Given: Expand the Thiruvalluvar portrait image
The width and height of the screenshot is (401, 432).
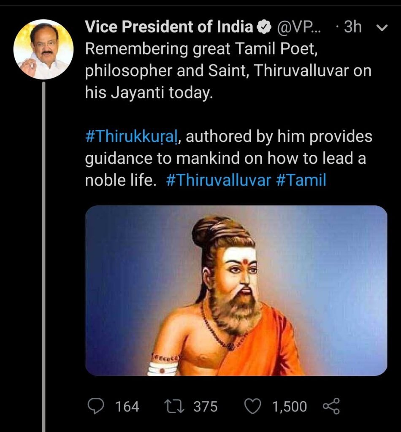Looking at the screenshot, I should 236,290.
